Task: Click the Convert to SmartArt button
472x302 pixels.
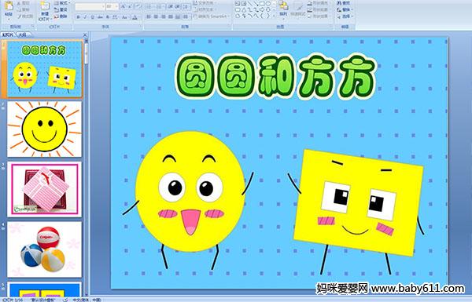Action: click(211, 16)
